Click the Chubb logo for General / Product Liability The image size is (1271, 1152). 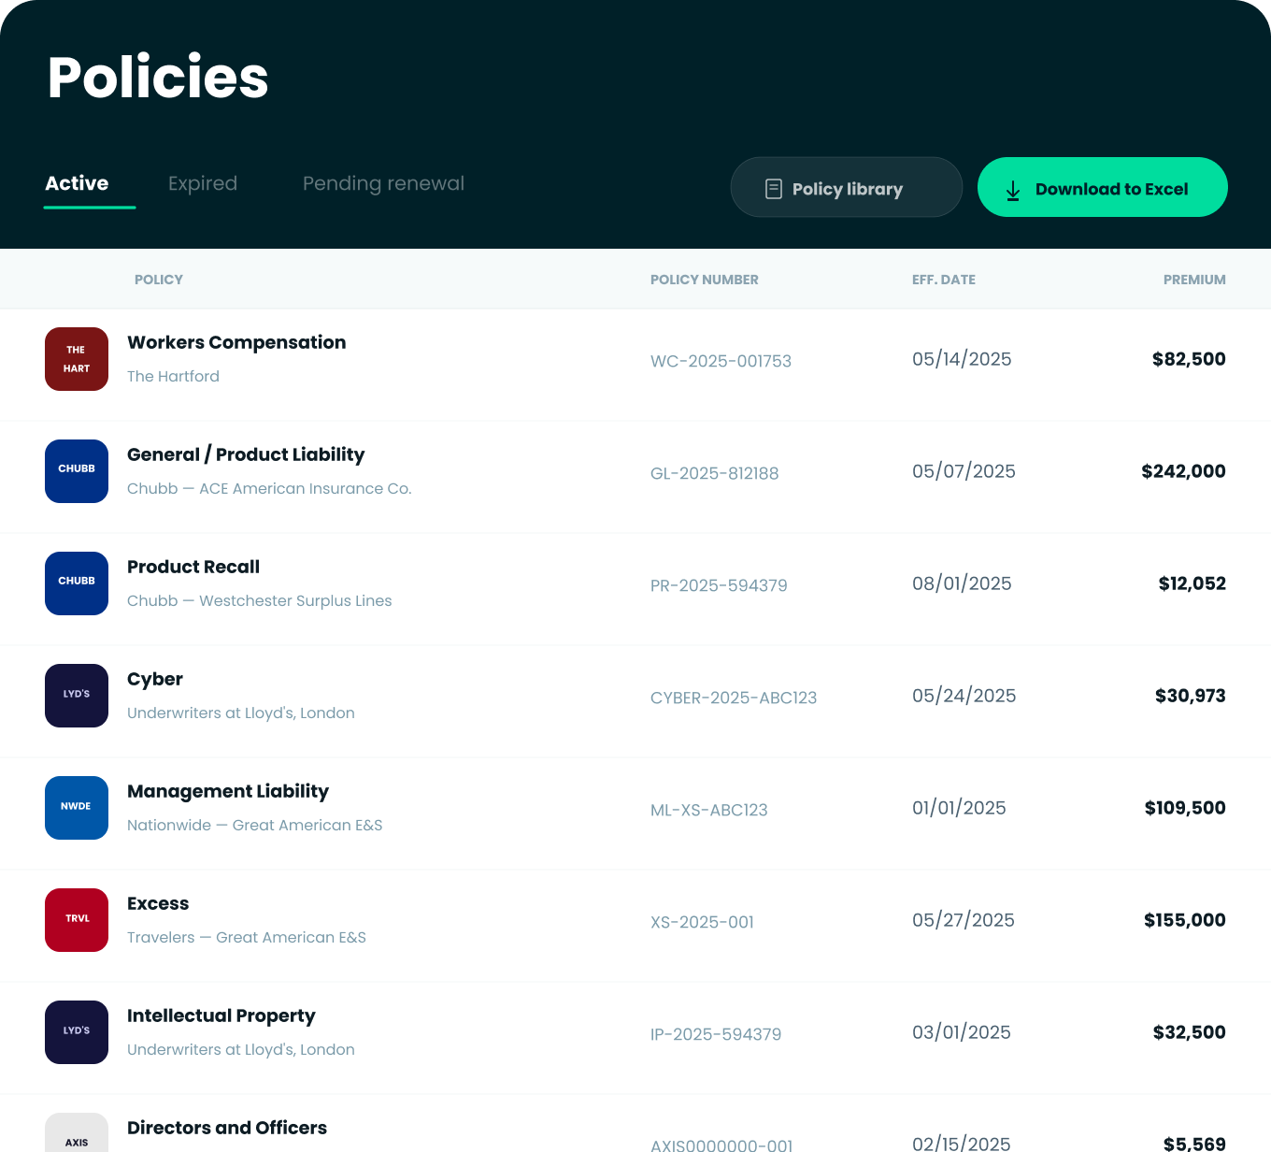click(x=77, y=471)
